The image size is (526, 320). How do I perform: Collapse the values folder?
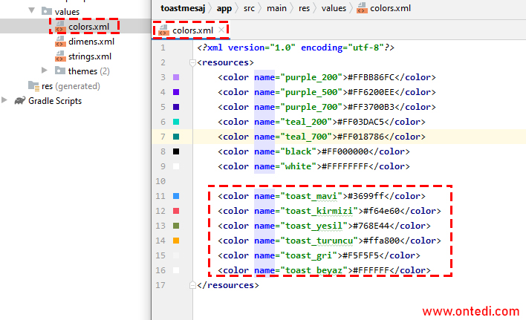pos(31,10)
